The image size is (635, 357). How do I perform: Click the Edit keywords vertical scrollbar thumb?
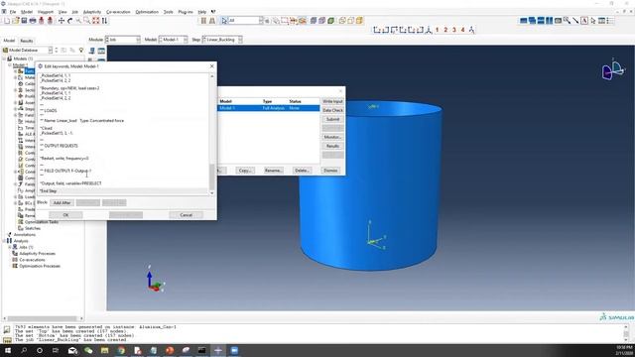click(x=211, y=178)
